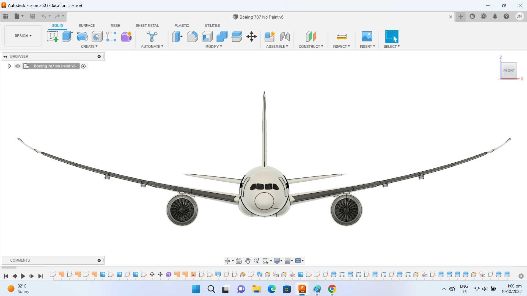Open the Display Settings dropdown

(x=278, y=261)
